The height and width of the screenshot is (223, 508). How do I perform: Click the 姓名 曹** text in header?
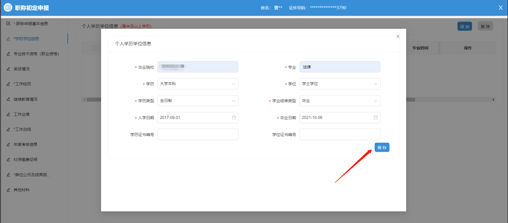click(x=271, y=8)
